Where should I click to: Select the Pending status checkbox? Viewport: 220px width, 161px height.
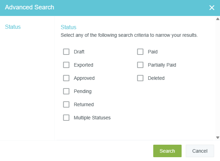tap(66, 91)
